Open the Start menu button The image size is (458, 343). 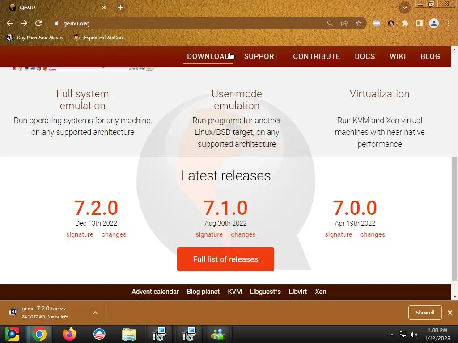(12, 334)
